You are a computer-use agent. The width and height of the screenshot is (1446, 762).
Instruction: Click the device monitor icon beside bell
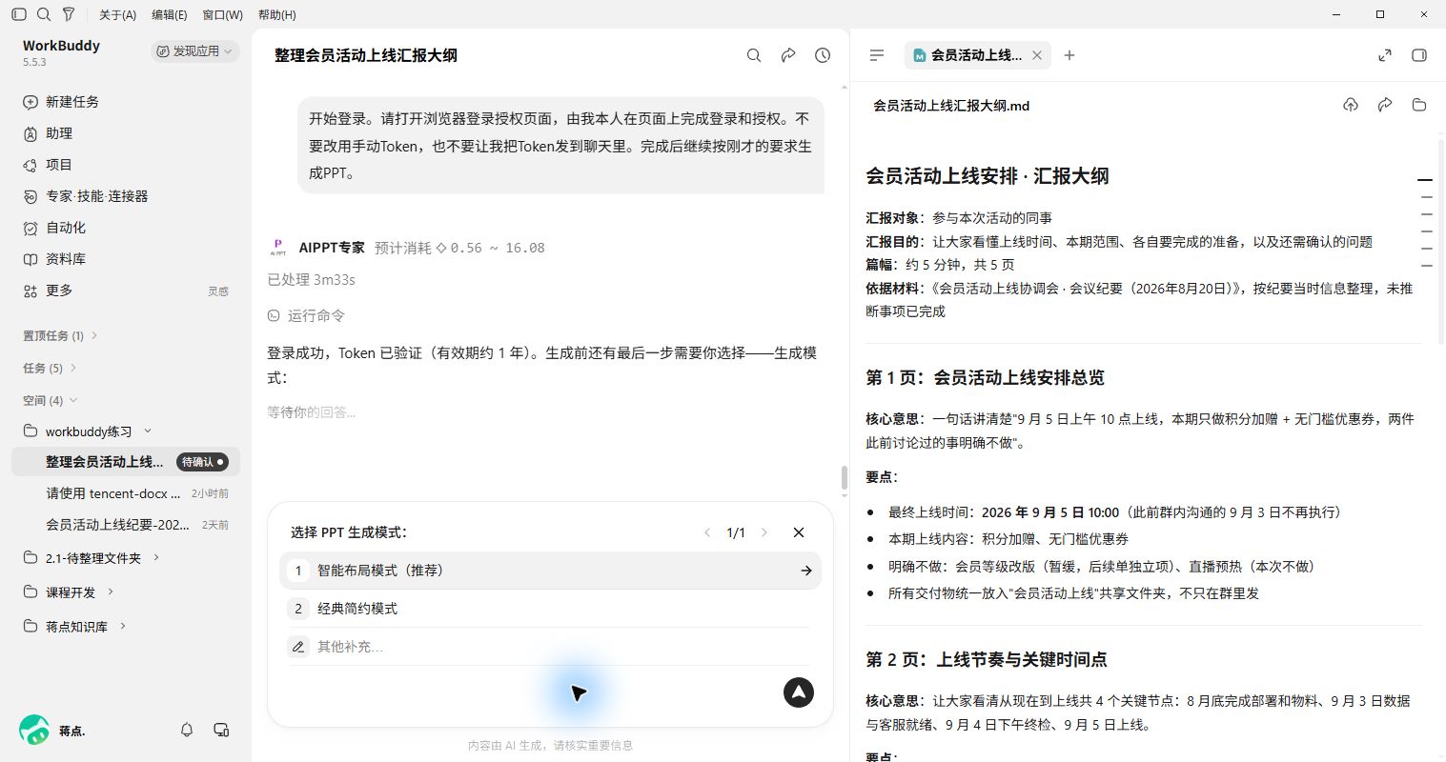[x=221, y=730]
